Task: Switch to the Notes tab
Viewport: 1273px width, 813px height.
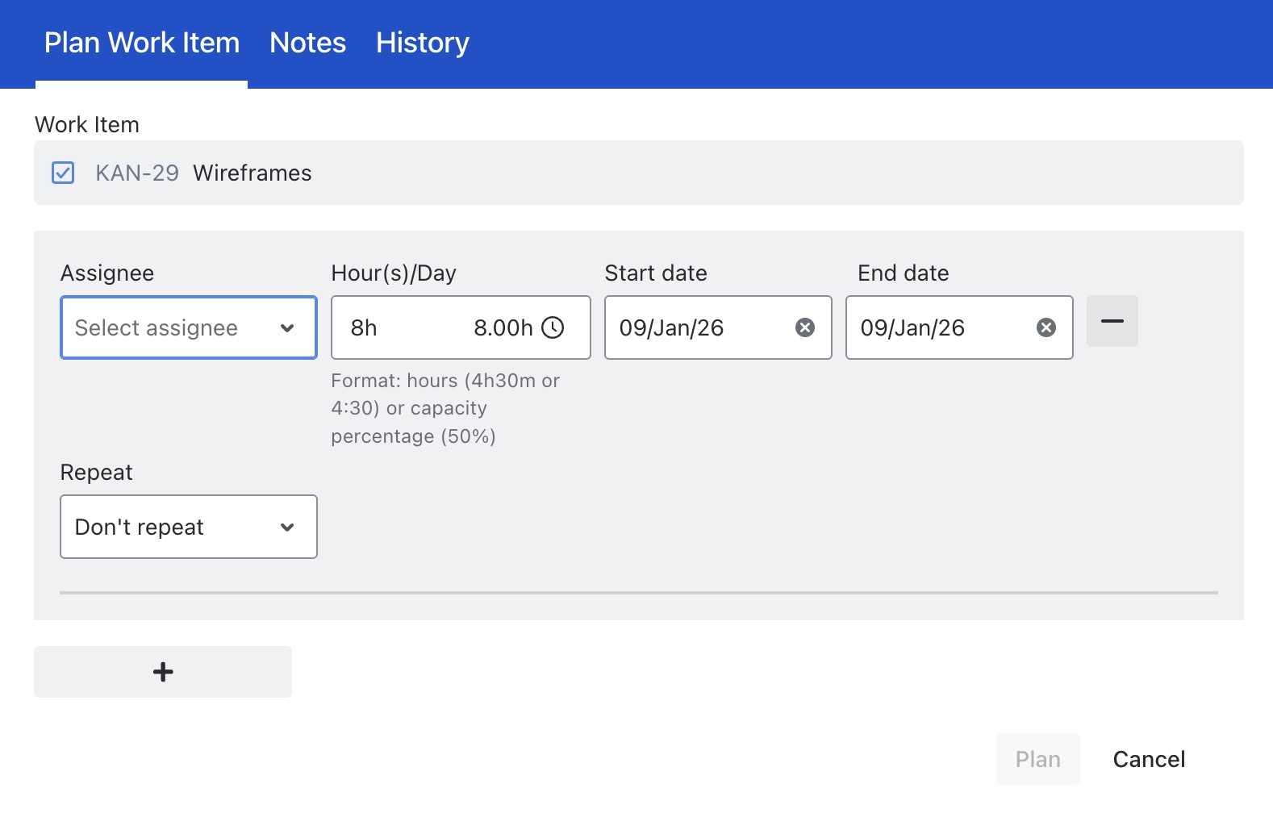Action: pyautogui.click(x=307, y=43)
